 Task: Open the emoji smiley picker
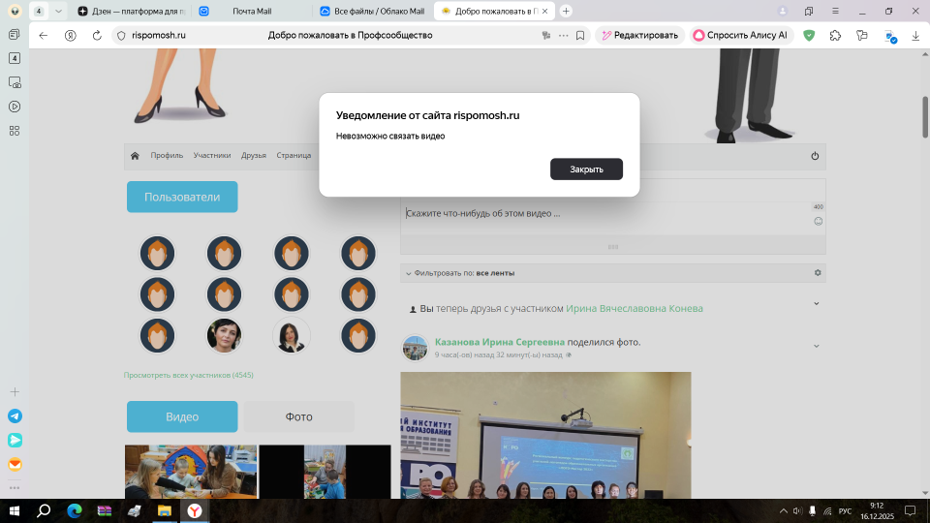(x=818, y=221)
